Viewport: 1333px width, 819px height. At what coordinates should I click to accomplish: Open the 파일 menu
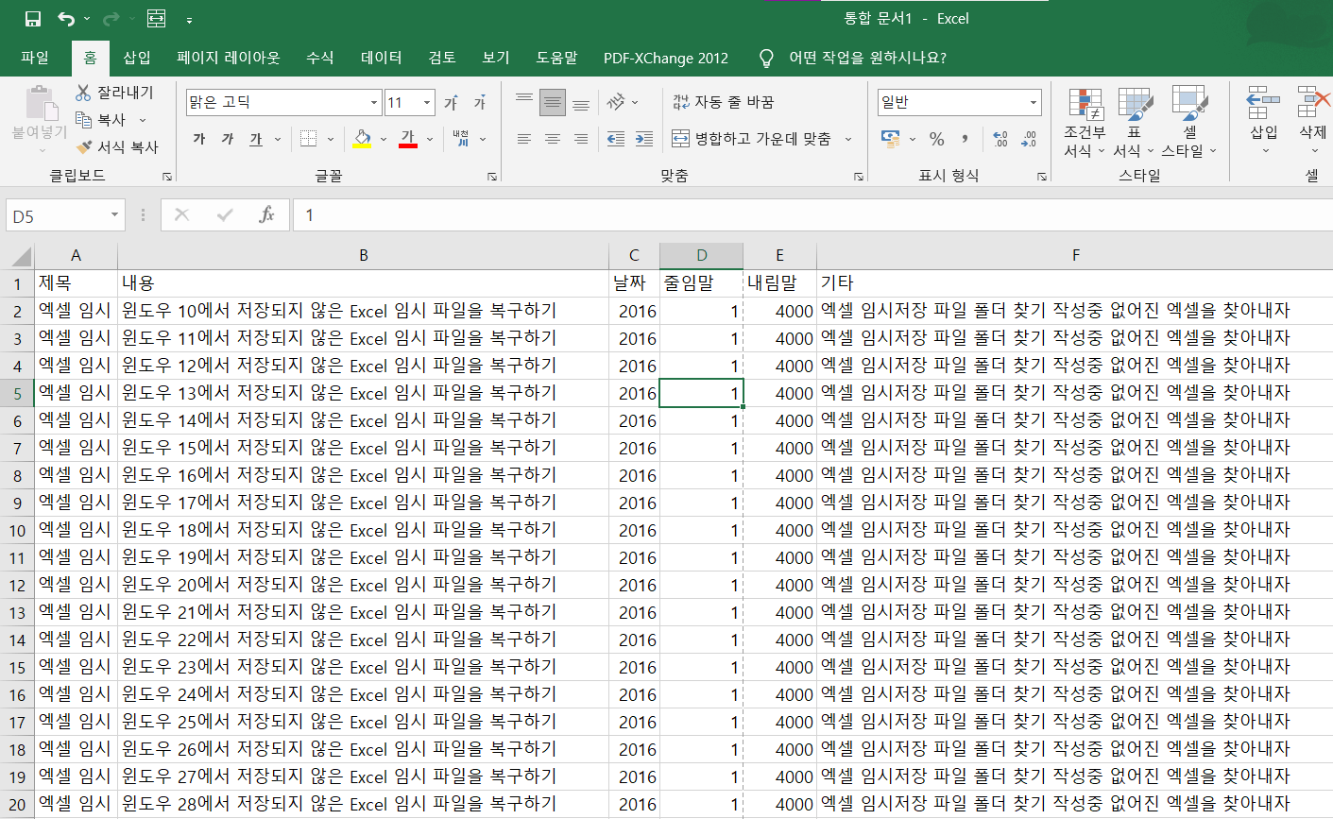(35, 57)
